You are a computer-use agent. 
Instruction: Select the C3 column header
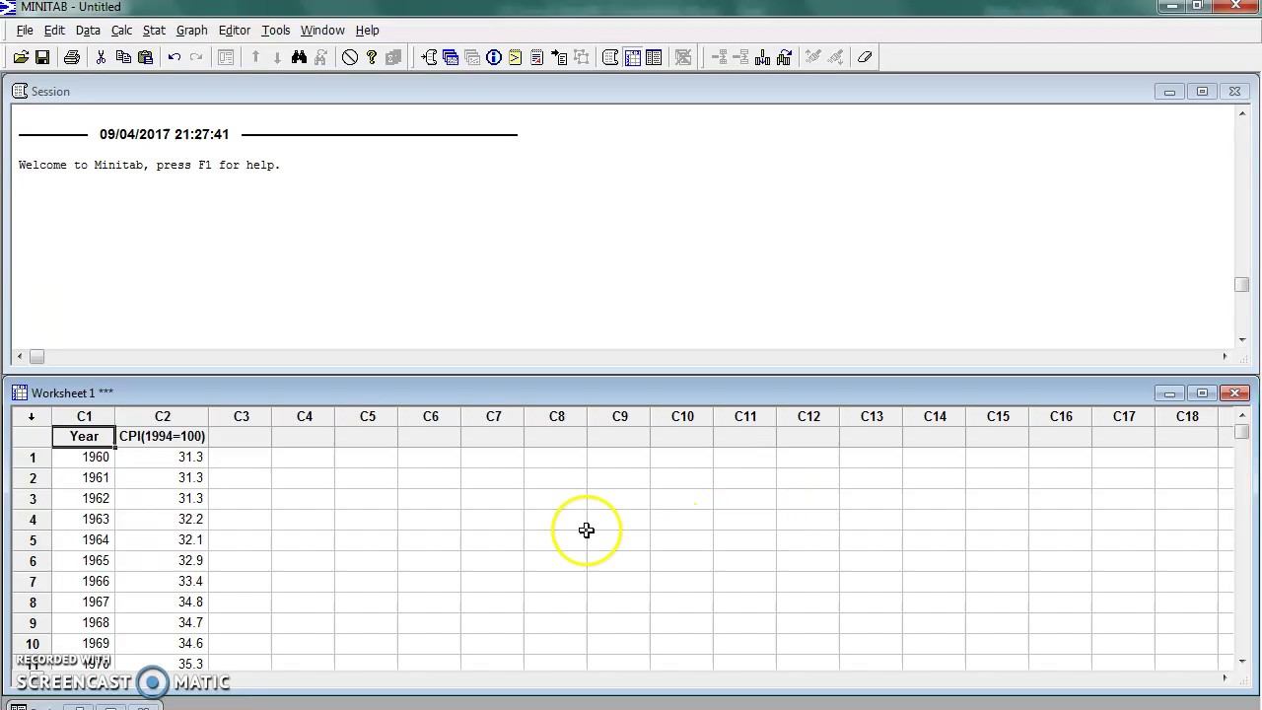click(x=241, y=416)
